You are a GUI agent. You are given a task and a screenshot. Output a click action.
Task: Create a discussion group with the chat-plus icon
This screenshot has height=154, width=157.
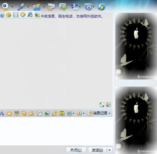point(63,7)
